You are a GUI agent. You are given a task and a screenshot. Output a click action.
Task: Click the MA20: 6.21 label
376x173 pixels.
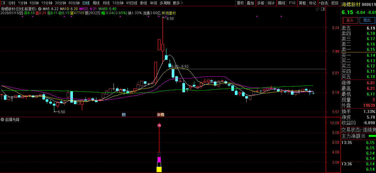click(x=88, y=9)
